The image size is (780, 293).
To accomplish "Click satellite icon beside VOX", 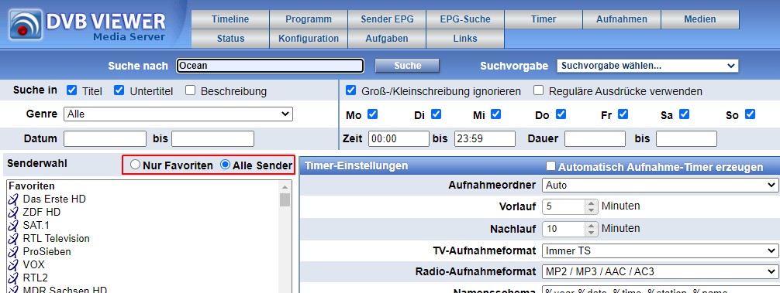I will click(x=13, y=265).
